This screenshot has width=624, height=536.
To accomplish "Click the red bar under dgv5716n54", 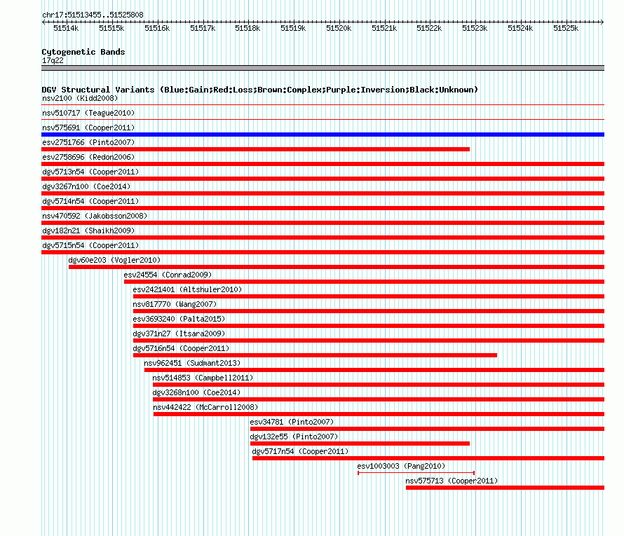I will (x=315, y=355).
